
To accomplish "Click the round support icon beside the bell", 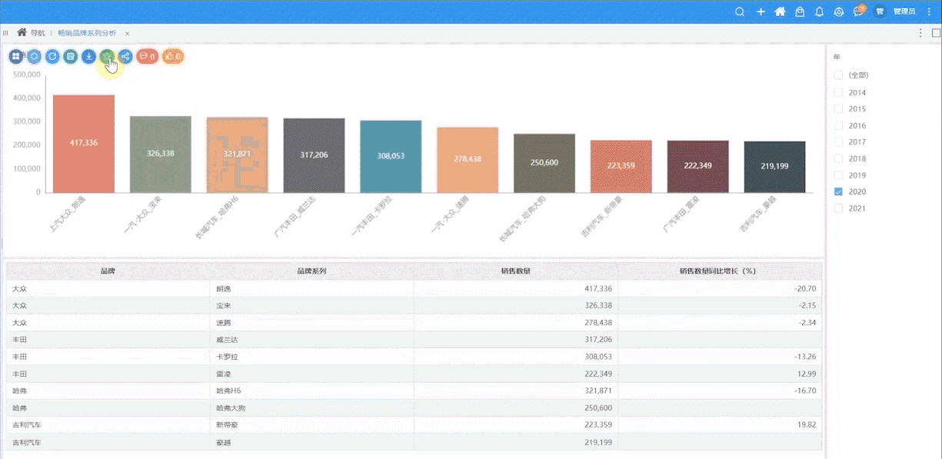I will (839, 12).
